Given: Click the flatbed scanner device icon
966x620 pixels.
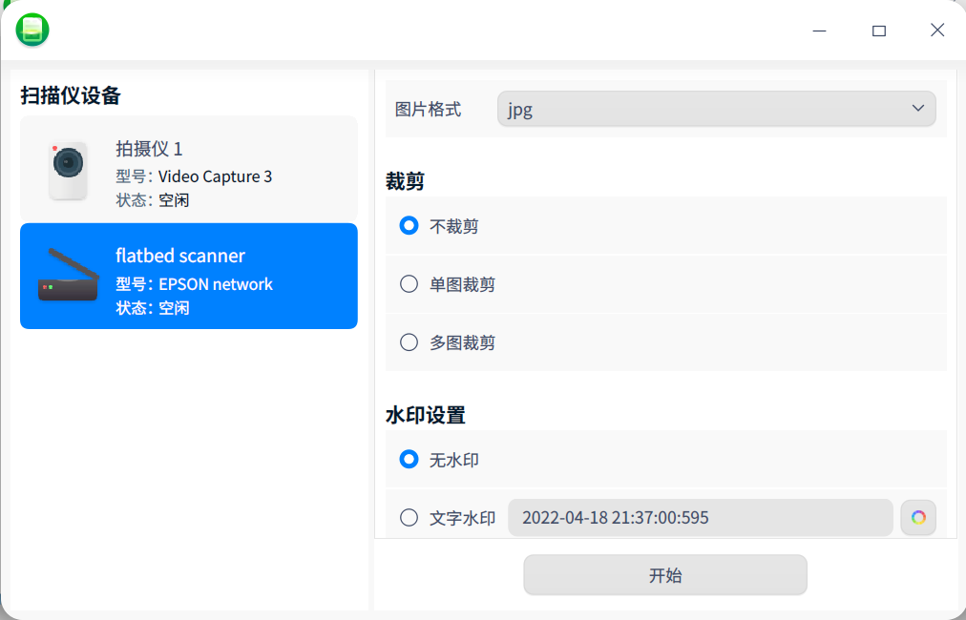Looking at the screenshot, I should tap(69, 276).
